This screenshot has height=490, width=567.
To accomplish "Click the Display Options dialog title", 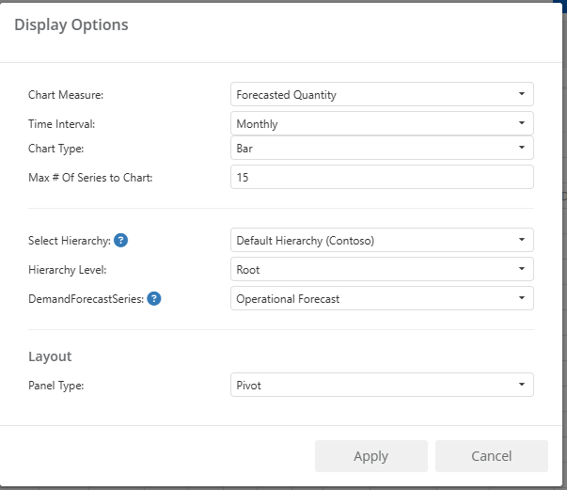I will coord(71,25).
